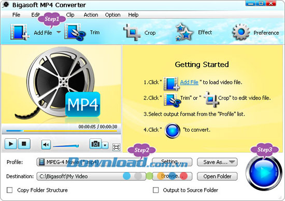Enable Copy Folder Structure checkbox
The image size is (285, 201).
coord(9,190)
